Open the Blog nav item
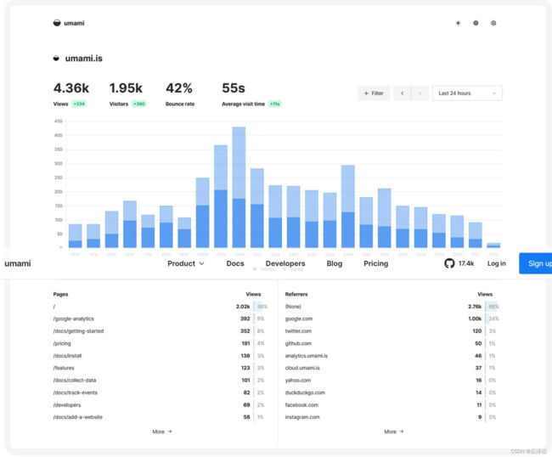This screenshot has width=552, height=457. click(335, 263)
